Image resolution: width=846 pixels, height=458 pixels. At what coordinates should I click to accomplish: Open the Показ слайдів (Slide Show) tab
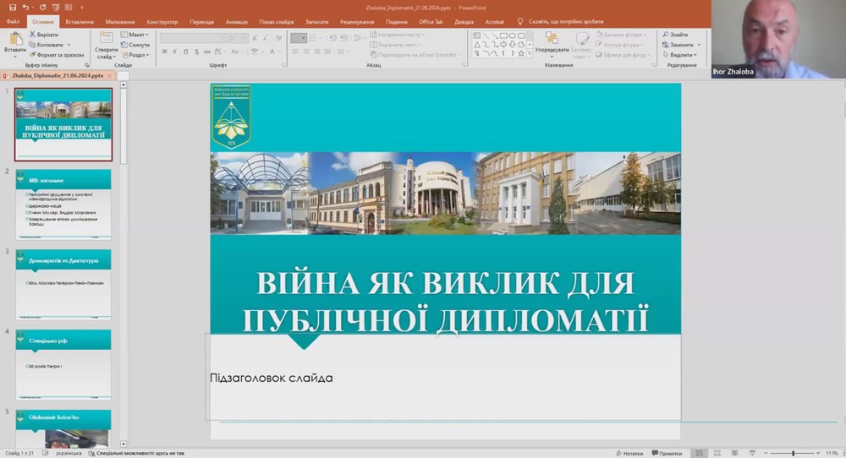coord(277,22)
